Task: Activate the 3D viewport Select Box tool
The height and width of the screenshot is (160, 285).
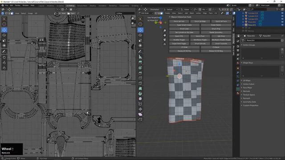Action: [140, 19]
